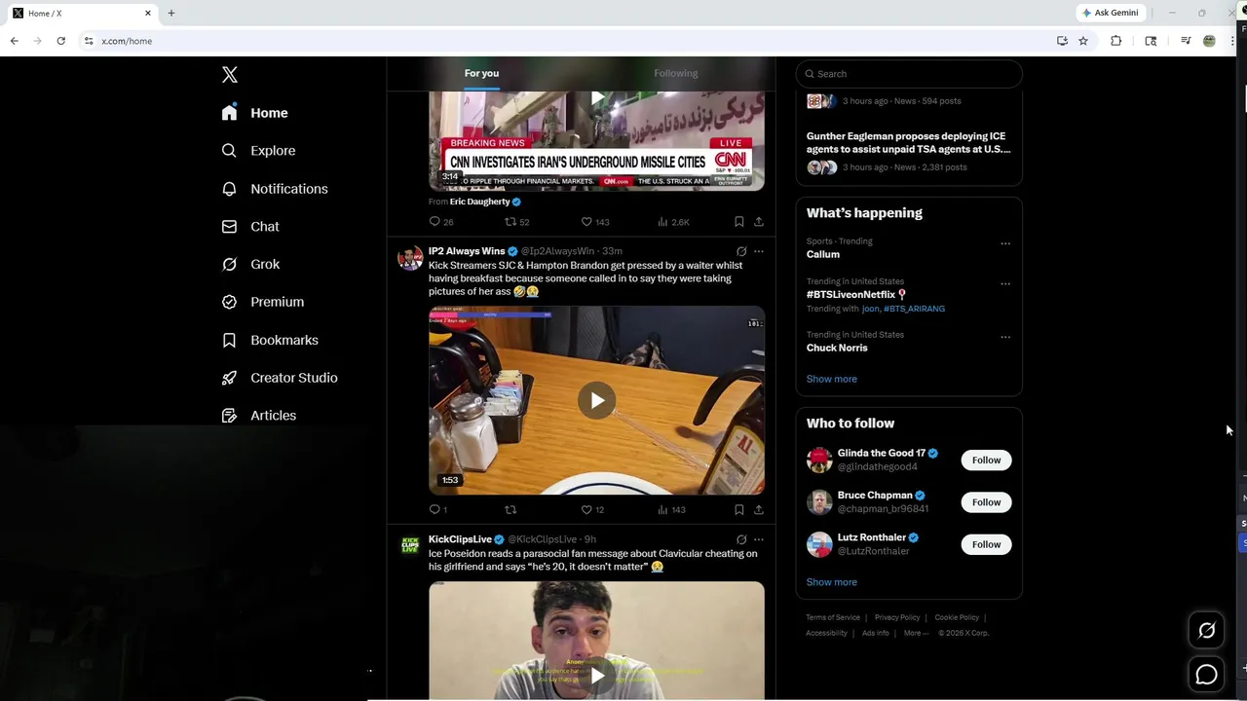Open Notifications in sidebar

(x=275, y=189)
